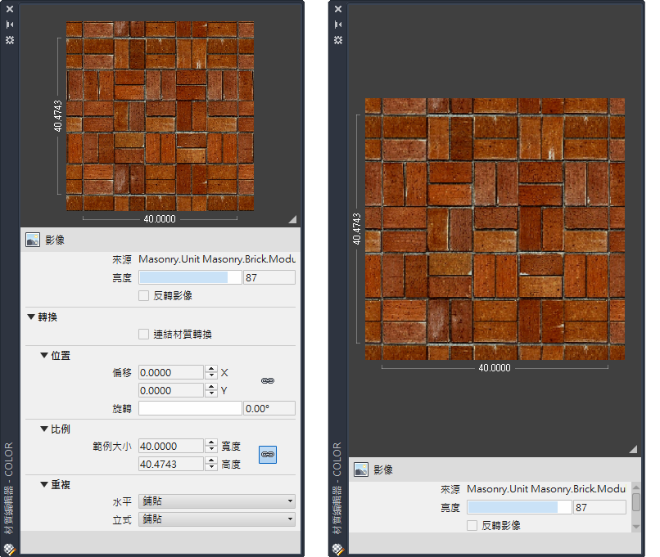The width and height of the screenshot is (660, 557).
Task: Click the 高度 sample height field
Action: (171, 464)
